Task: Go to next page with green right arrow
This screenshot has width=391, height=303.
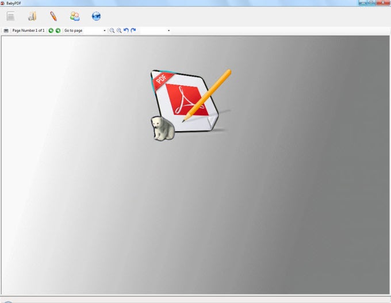Action: click(58, 30)
